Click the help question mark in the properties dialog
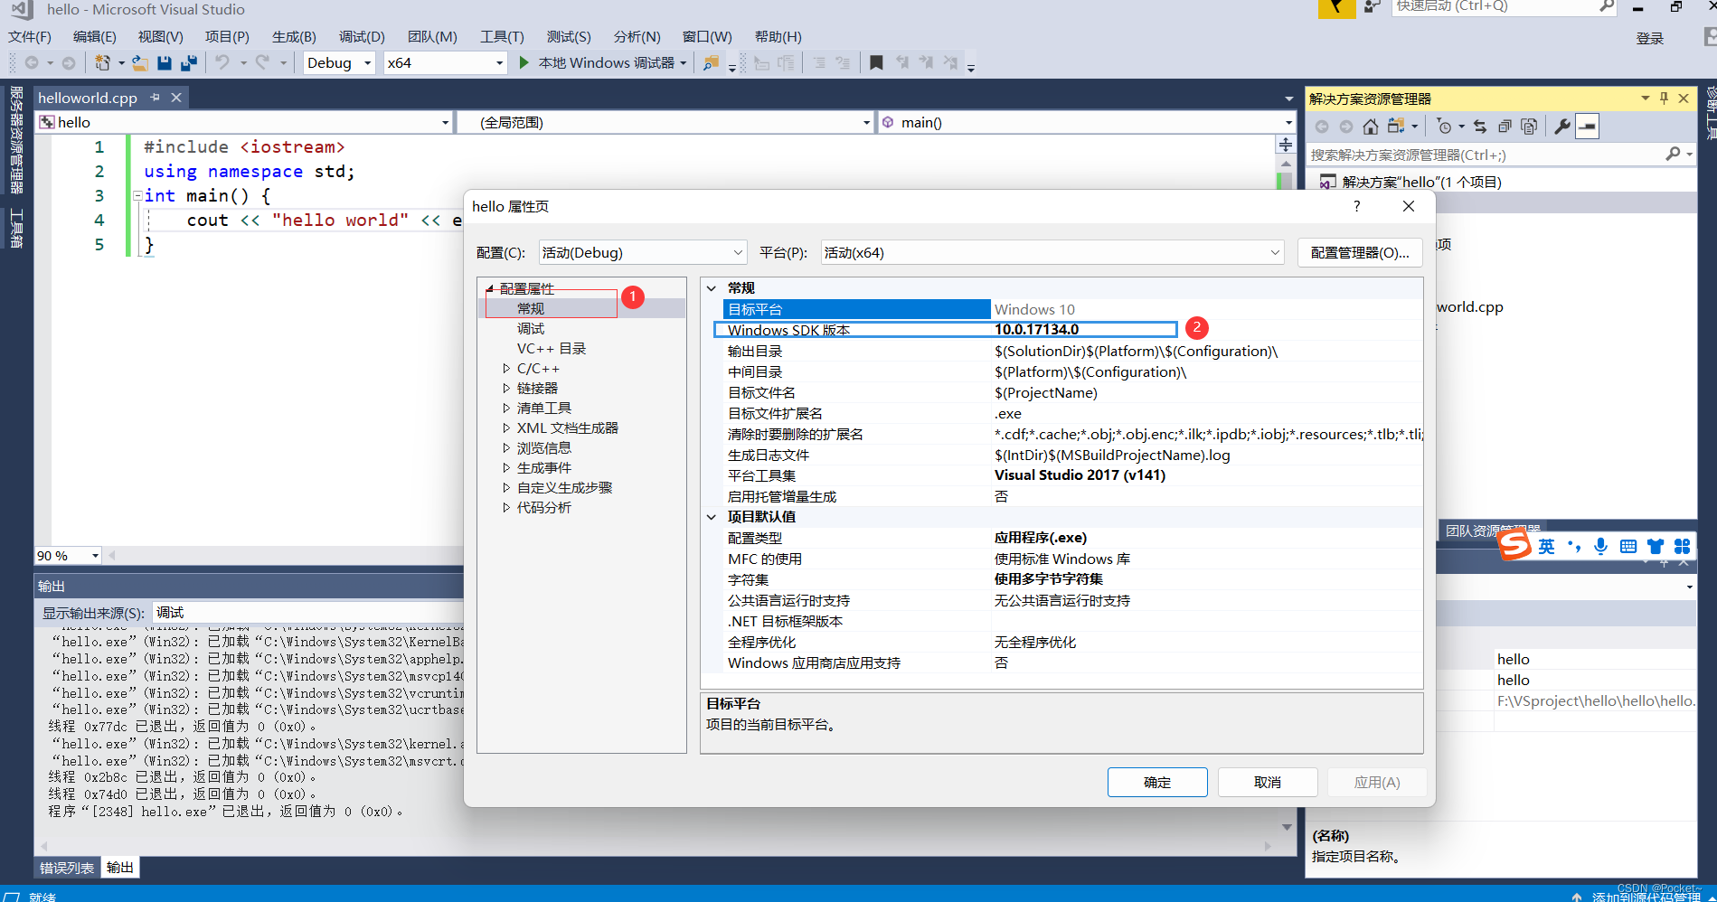This screenshot has width=1717, height=902. 1356,206
